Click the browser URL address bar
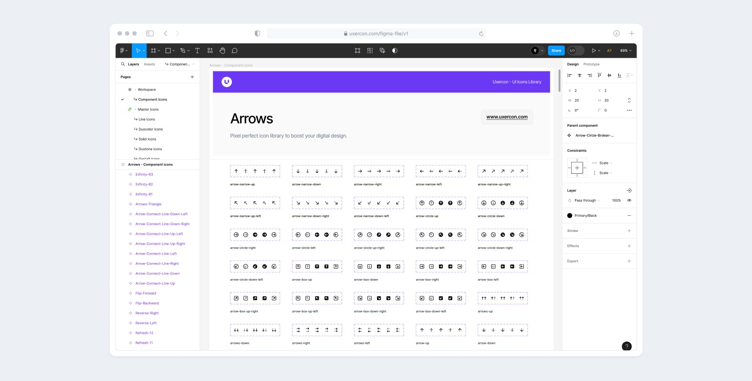Viewport: 752px width, 381px height. coord(376,33)
